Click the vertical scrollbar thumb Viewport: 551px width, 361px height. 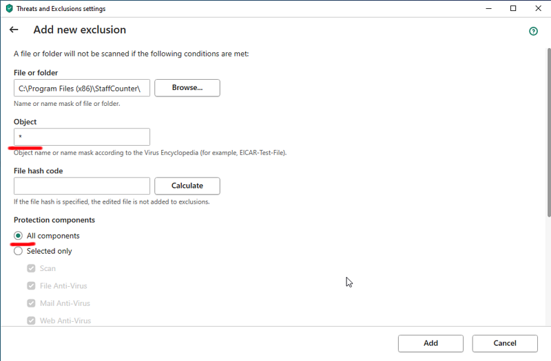point(549,133)
